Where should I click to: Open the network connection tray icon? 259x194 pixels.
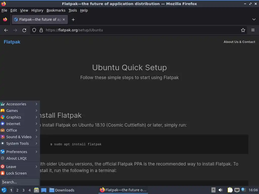pos(237,190)
